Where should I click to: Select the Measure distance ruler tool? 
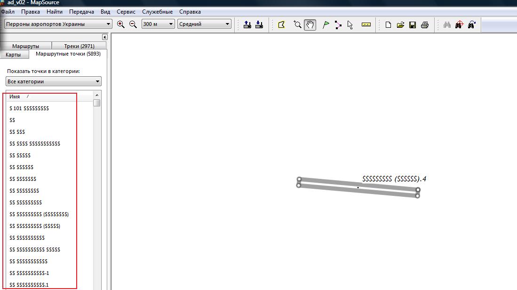coord(366,25)
